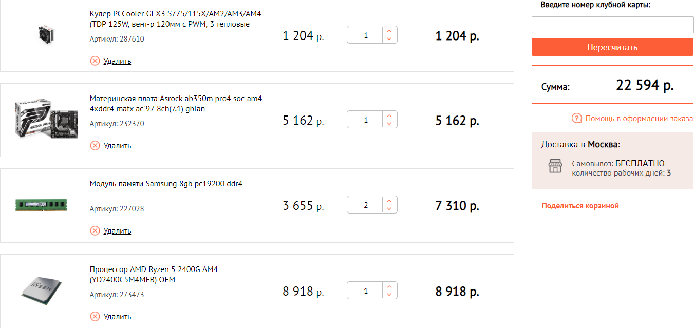
Task: Click the delete X icon for Ryzen processor
Action: click(95, 316)
